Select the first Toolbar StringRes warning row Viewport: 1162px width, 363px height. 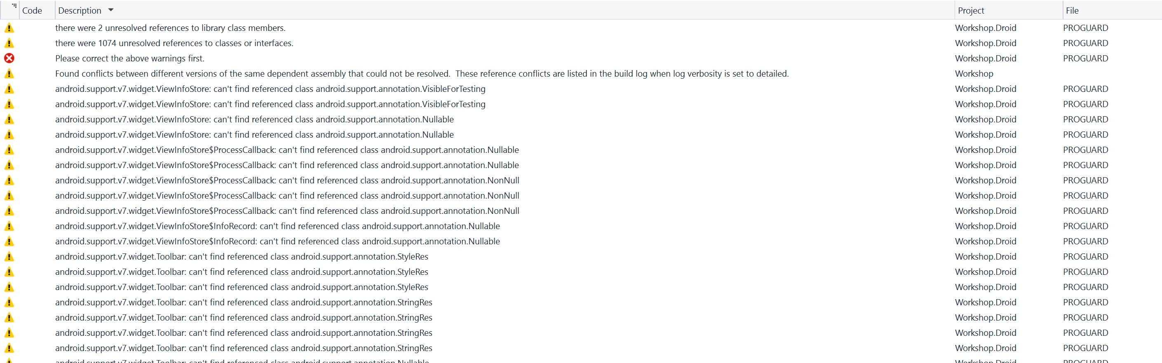(581, 302)
